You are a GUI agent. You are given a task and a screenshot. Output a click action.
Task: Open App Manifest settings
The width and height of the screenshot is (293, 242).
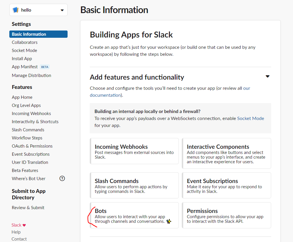pyautogui.click(x=25, y=67)
